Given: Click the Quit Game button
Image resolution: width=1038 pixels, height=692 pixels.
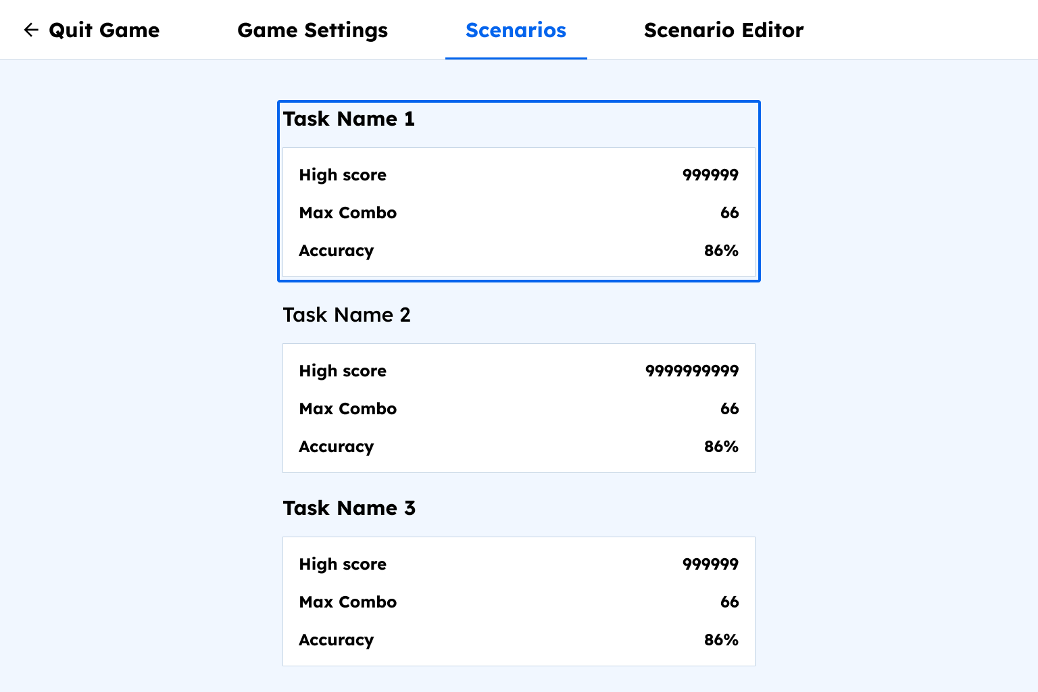Looking at the screenshot, I should [91, 30].
